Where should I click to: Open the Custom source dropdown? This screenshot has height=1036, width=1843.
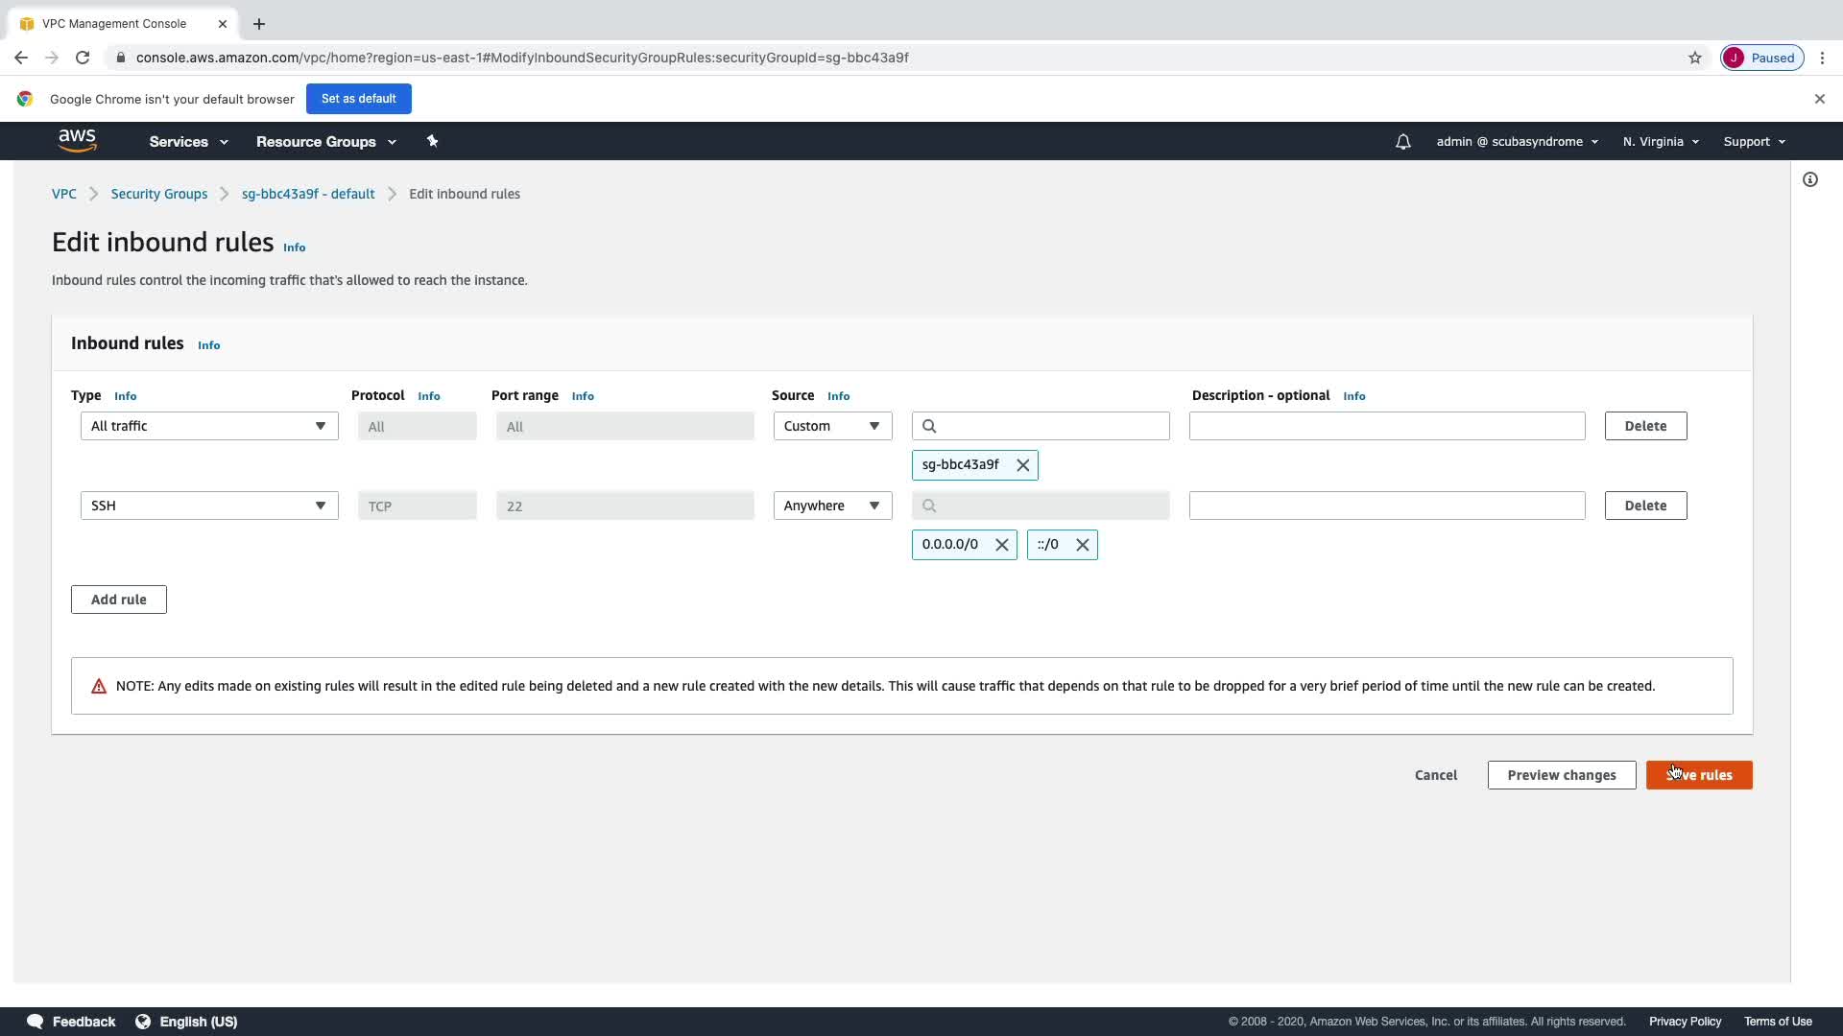pyautogui.click(x=832, y=426)
